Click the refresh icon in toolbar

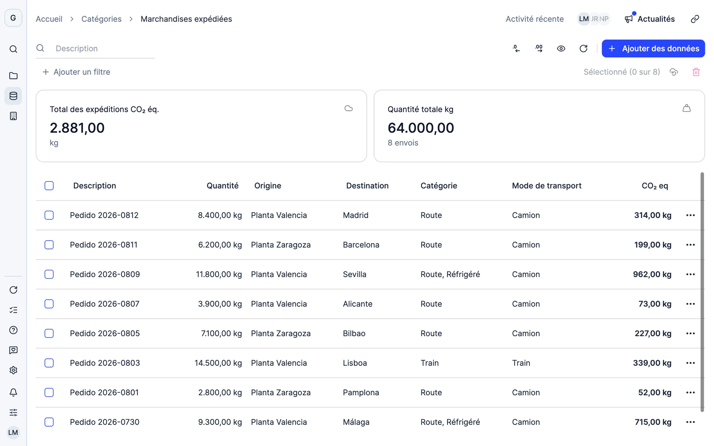click(583, 48)
